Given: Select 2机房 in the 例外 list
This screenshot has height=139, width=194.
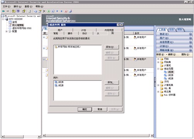Looking at the screenshot, I should 59,82.
